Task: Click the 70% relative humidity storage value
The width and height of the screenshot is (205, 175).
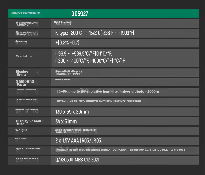Action: 98,101
